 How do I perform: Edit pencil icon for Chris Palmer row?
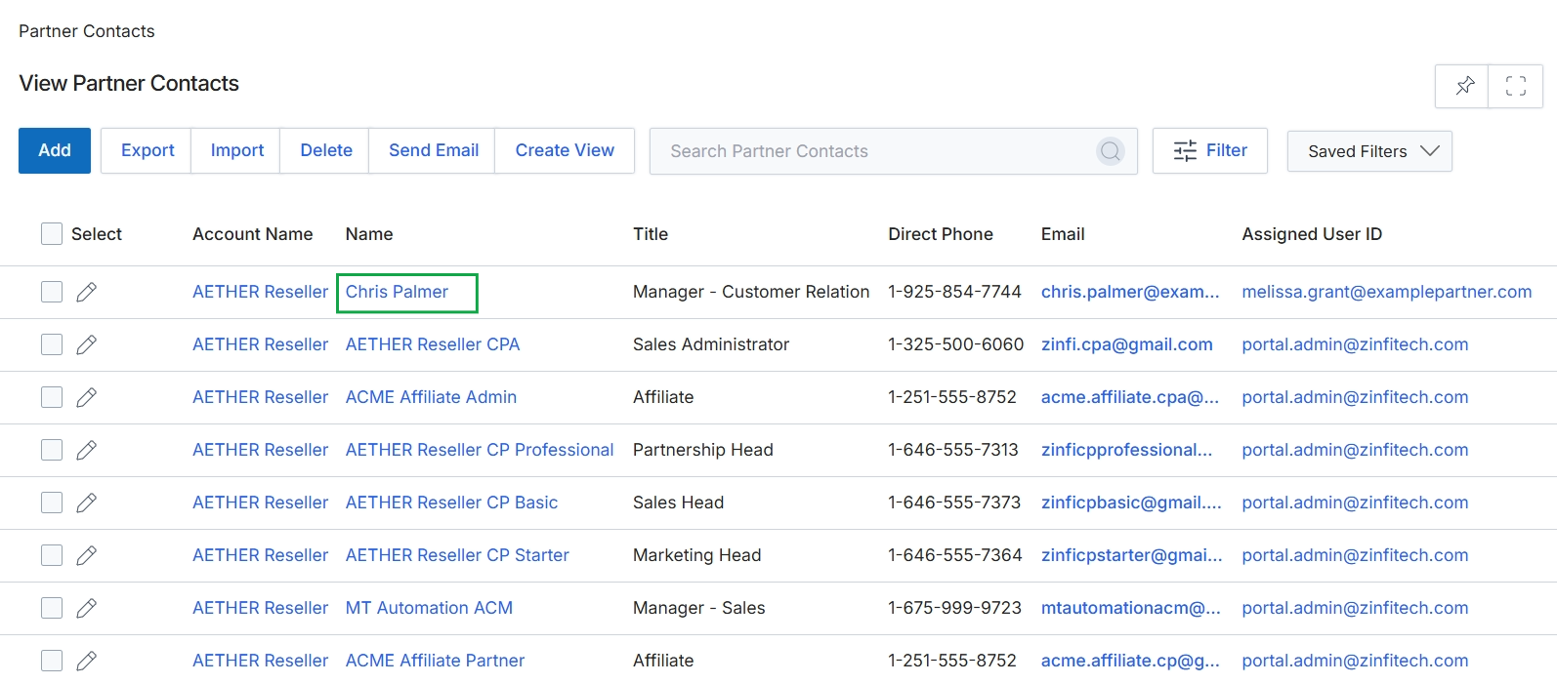86,292
